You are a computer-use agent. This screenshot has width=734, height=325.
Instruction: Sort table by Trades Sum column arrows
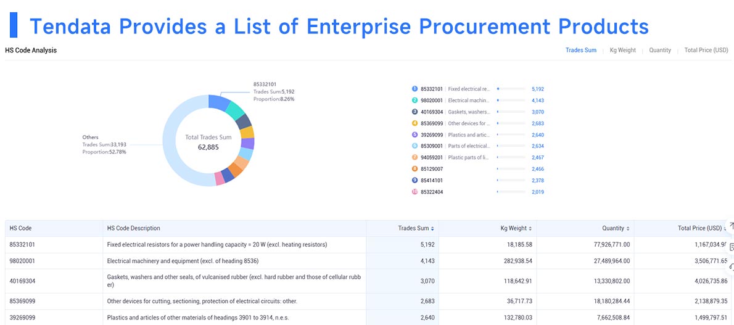432,229
